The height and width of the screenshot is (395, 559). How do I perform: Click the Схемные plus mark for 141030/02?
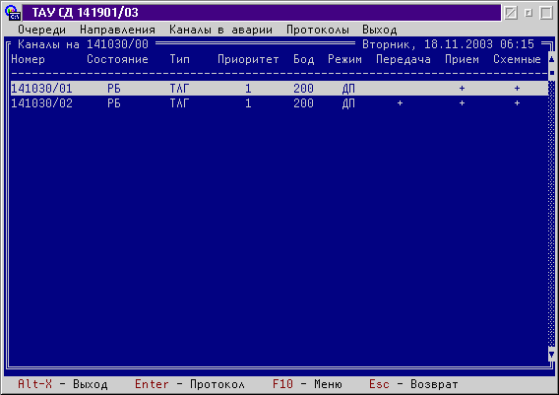(x=517, y=103)
